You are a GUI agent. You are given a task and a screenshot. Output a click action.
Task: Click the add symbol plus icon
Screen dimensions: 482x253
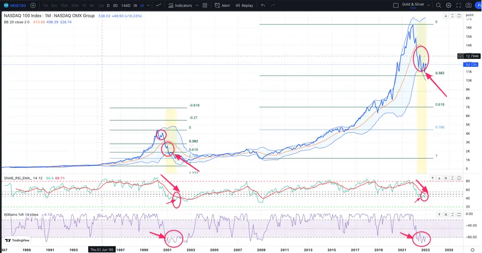[33, 5]
